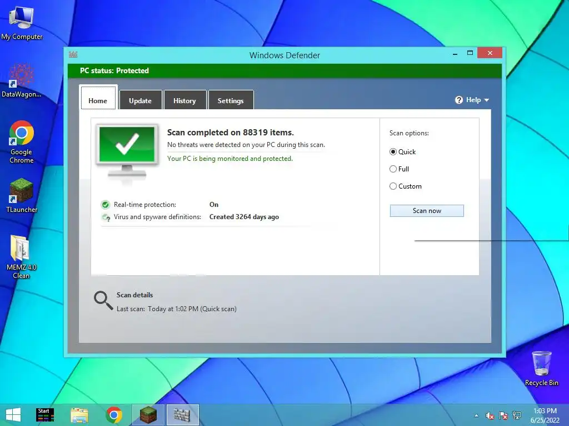Click the muted volume tray icon

pos(490,415)
